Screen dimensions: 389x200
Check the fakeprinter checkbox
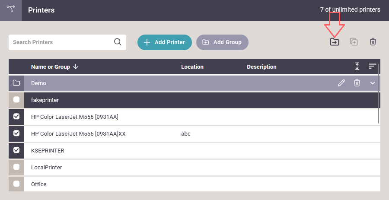16,100
